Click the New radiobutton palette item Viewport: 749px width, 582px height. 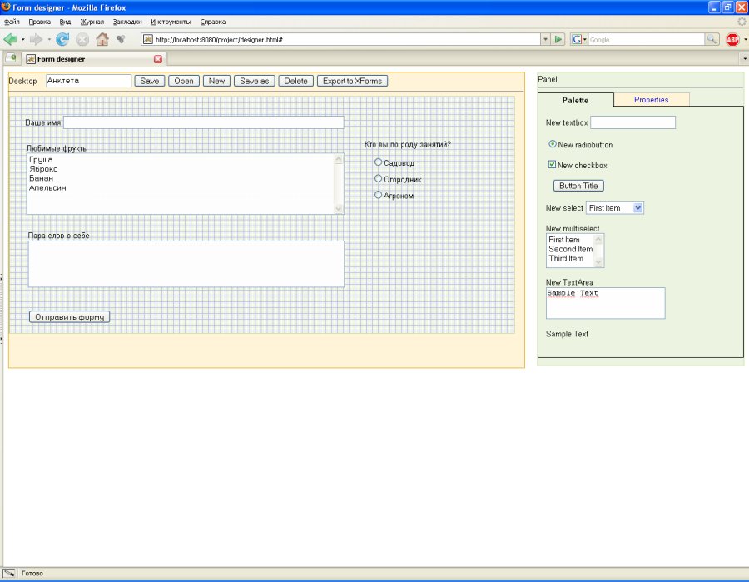[553, 144]
